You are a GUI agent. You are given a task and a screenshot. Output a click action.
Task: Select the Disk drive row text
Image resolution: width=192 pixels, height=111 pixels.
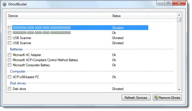click(x=19, y=89)
